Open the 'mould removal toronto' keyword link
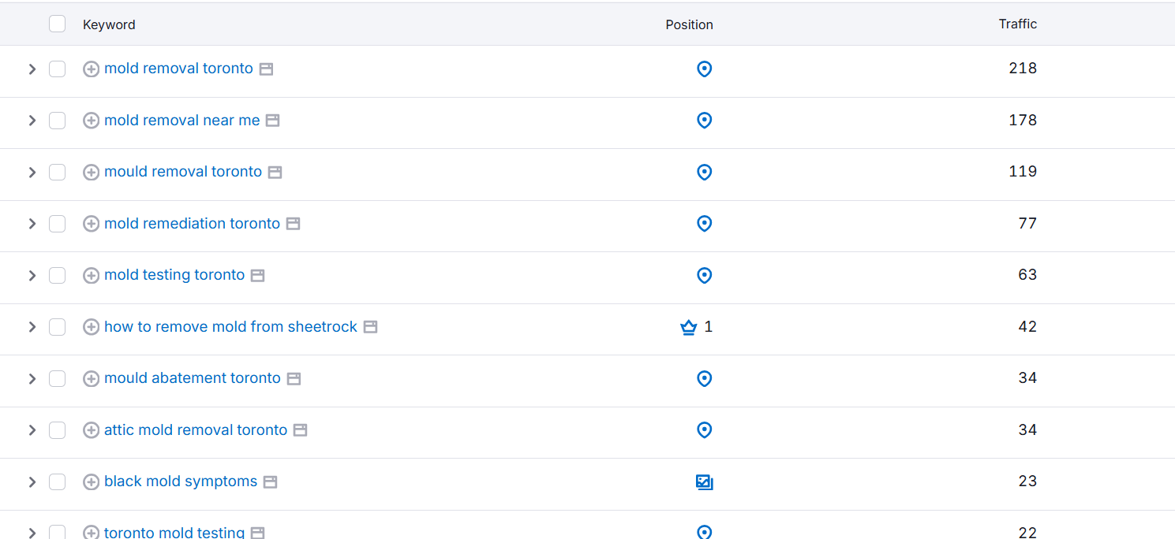 pyautogui.click(x=183, y=172)
